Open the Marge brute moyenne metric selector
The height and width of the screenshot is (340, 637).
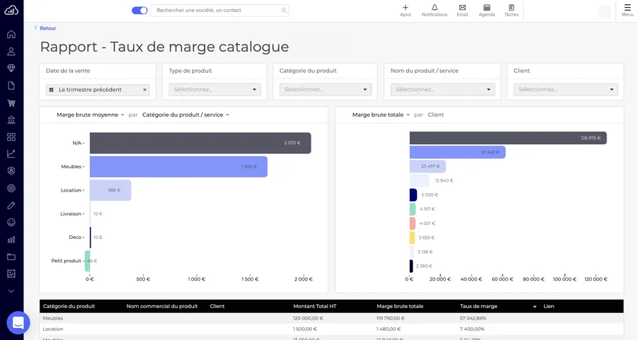point(90,115)
